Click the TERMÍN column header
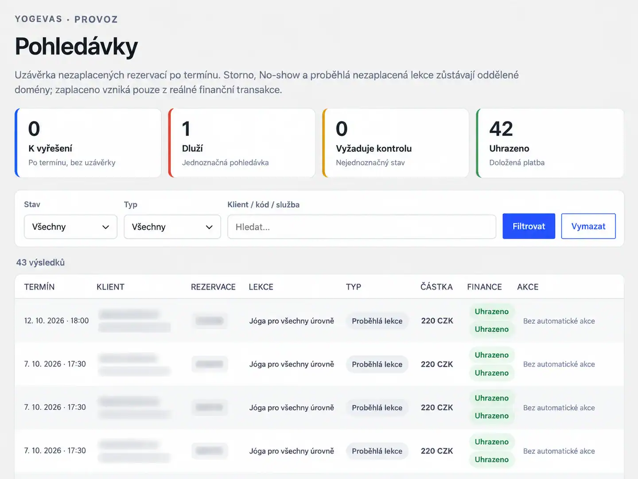Image resolution: width=638 pixels, height=479 pixels. click(39, 287)
